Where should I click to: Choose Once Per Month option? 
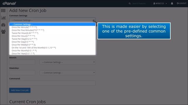[x=52, y=50]
